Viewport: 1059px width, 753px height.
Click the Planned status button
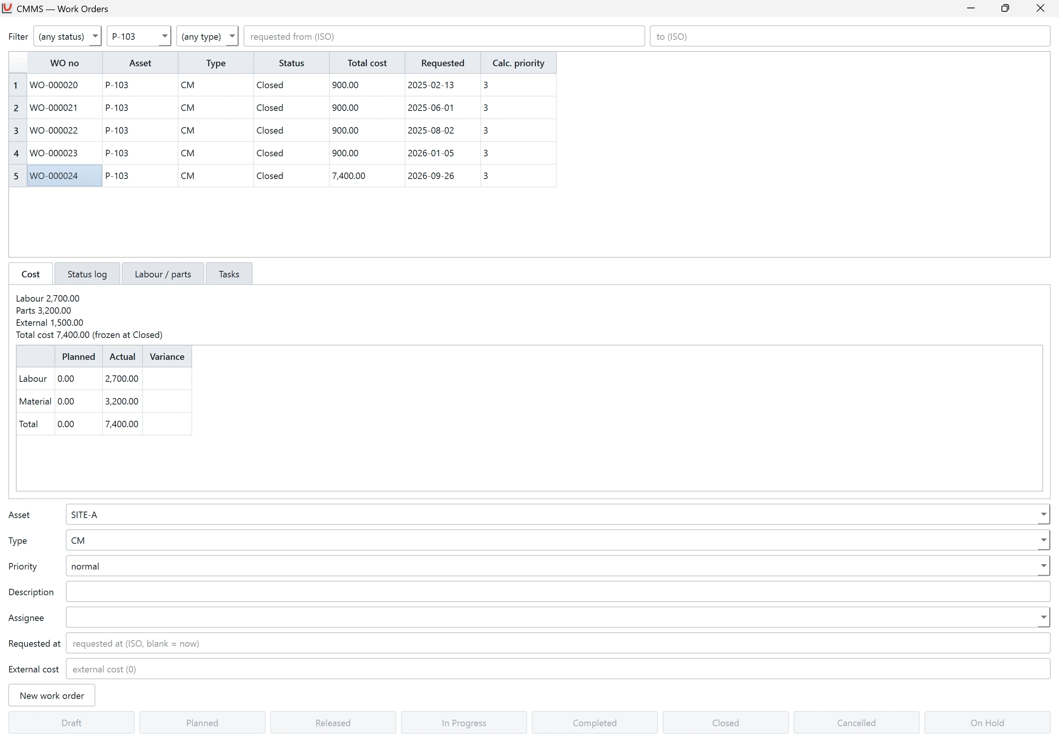(x=202, y=723)
